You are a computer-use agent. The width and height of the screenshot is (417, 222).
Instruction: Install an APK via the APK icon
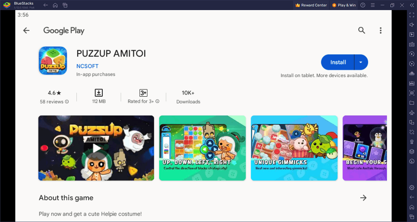coord(412,83)
